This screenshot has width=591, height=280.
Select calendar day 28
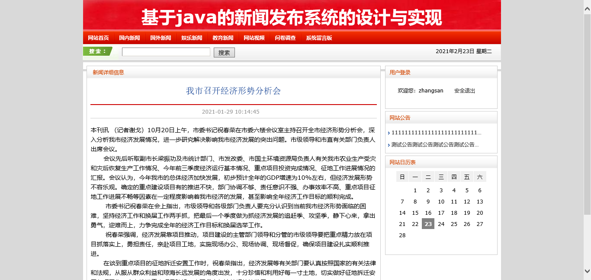[x=402, y=235]
